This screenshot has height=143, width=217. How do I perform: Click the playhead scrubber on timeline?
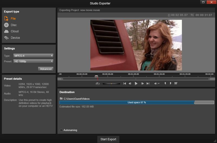pyautogui.click(x=97, y=76)
